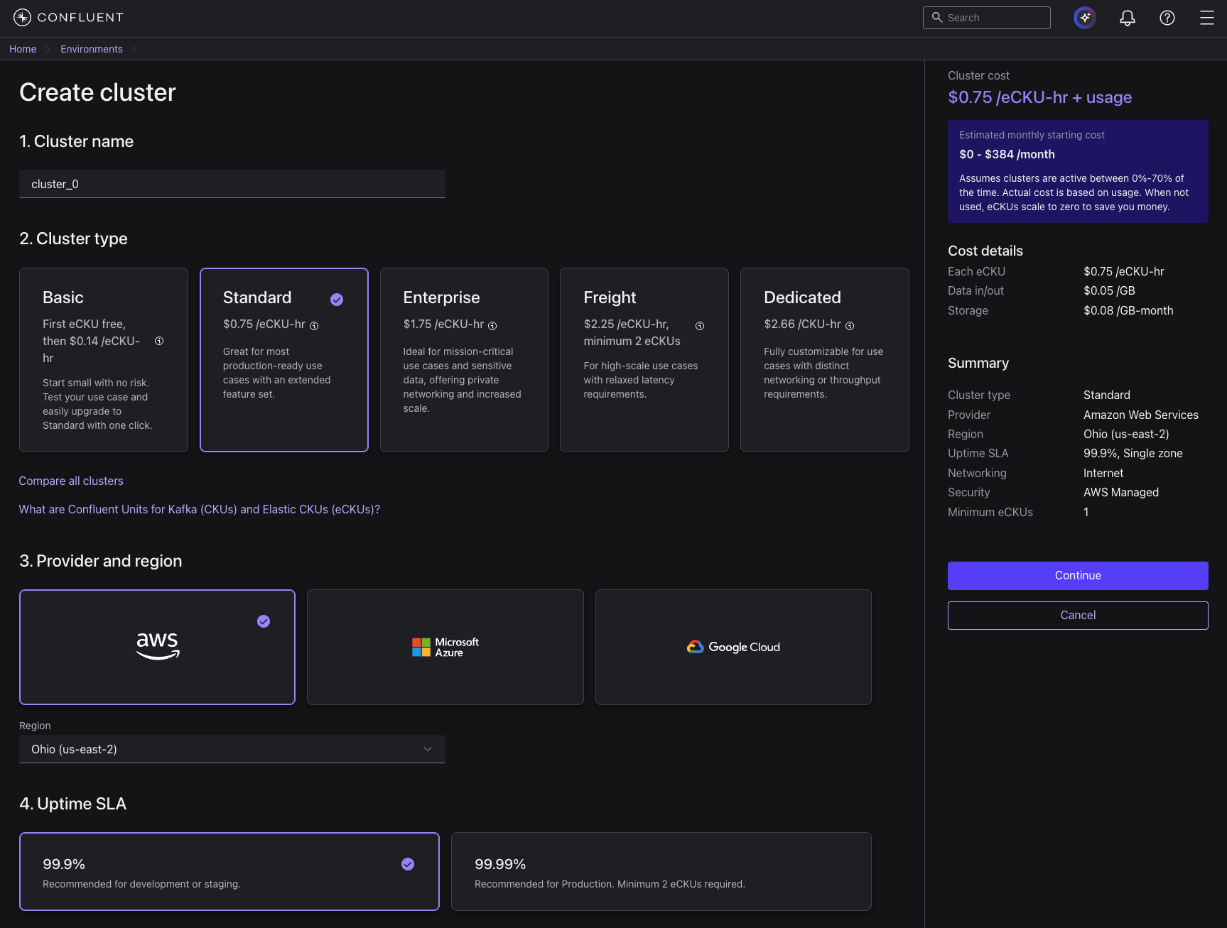The height and width of the screenshot is (928, 1227).
Task: Show info for Basic eCKU pricing
Action: pyautogui.click(x=159, y=341)
